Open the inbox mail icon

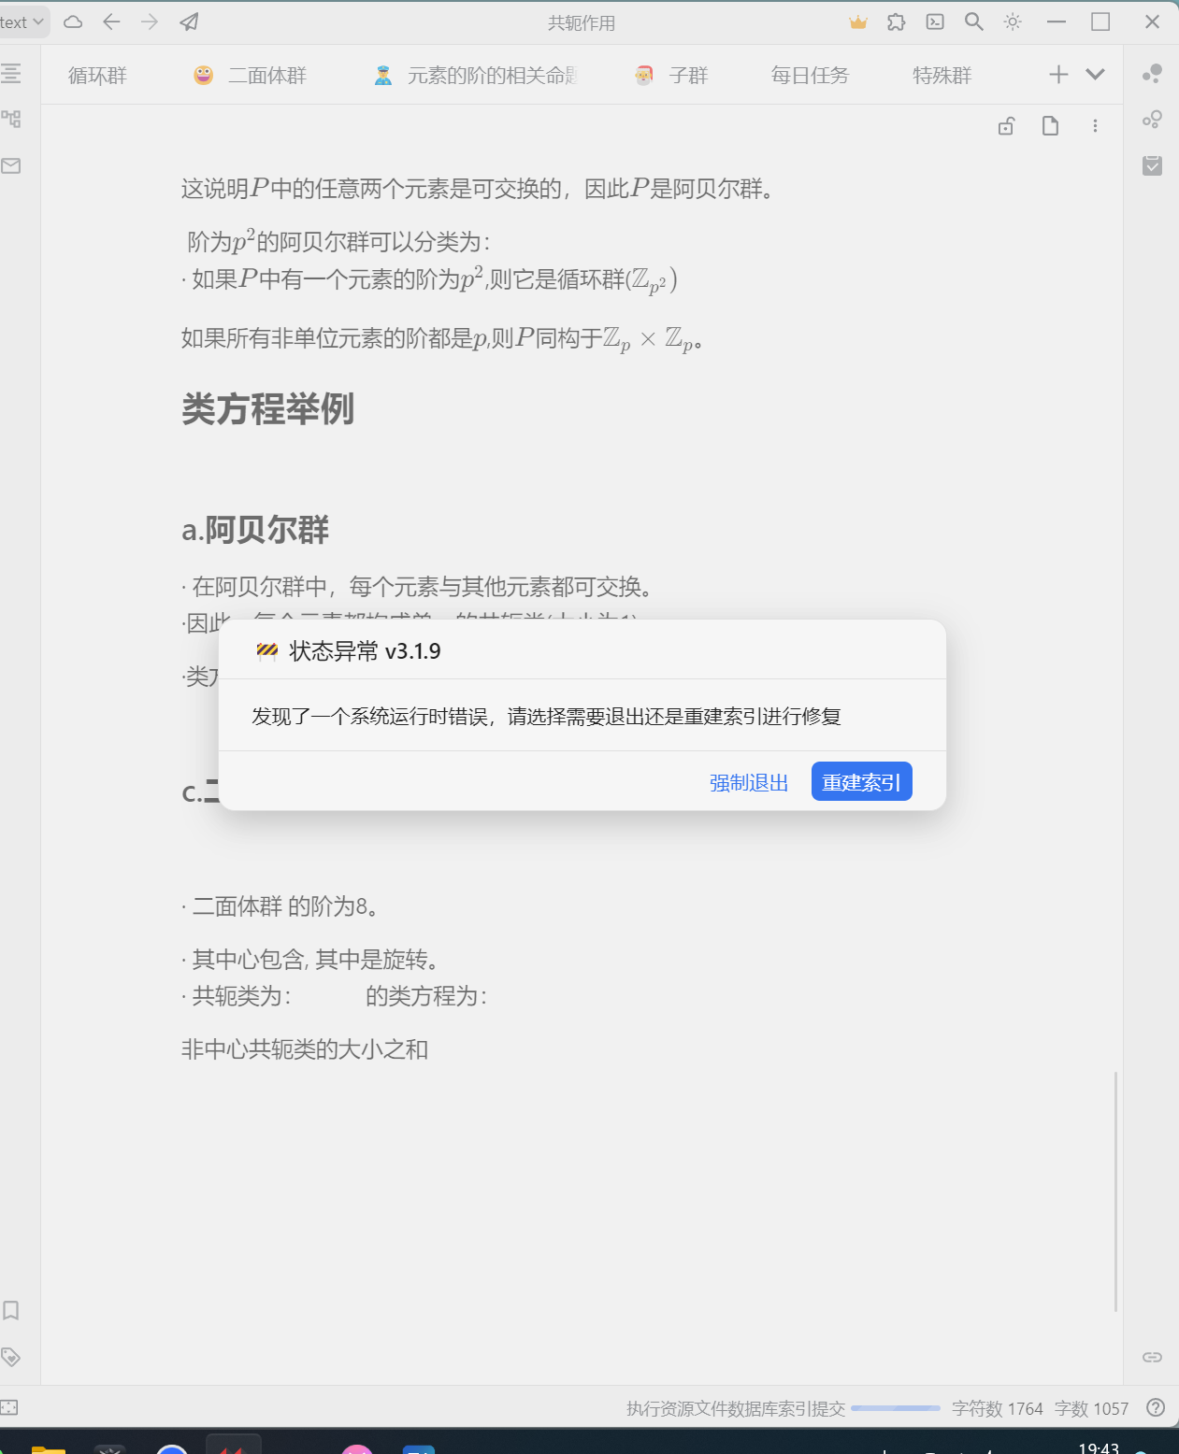pyautogui.click(x=11, y=165)
